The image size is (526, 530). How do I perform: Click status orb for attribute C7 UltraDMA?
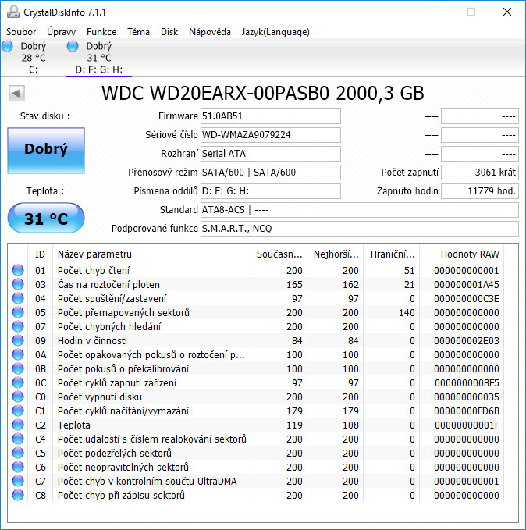click(18, 481)
